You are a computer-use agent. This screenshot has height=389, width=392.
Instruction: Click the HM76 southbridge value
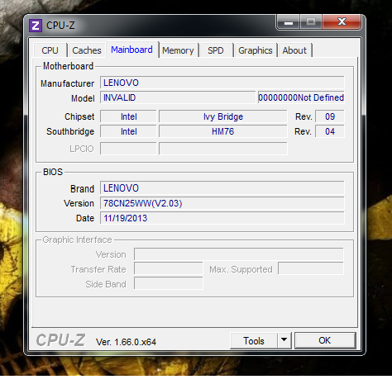pyautogui.click(x=223, y=131)
